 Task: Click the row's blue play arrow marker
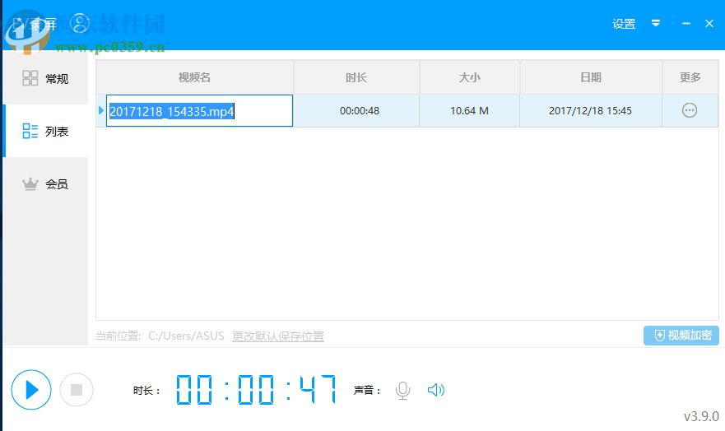pyautogui.click(x=100, y=110)
